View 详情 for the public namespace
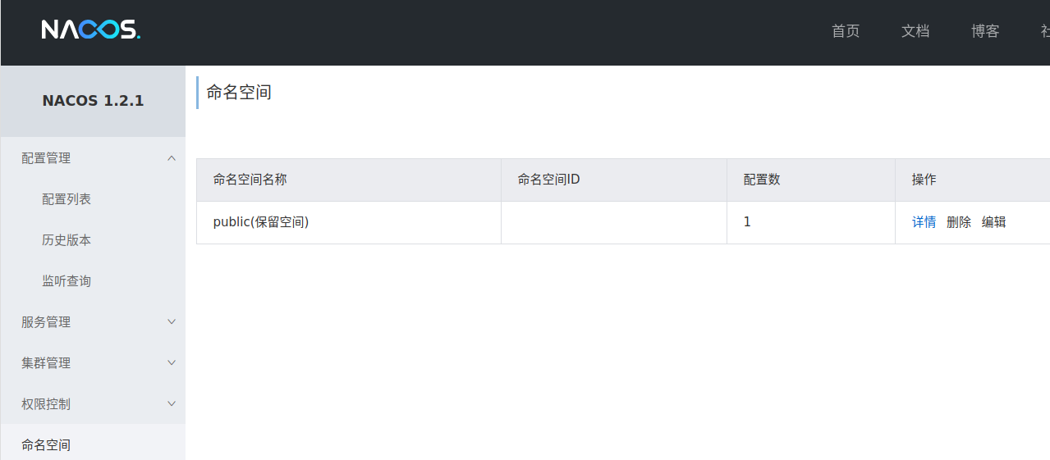The height and width of the screenshot is (460, 1050). click(924, 222)
